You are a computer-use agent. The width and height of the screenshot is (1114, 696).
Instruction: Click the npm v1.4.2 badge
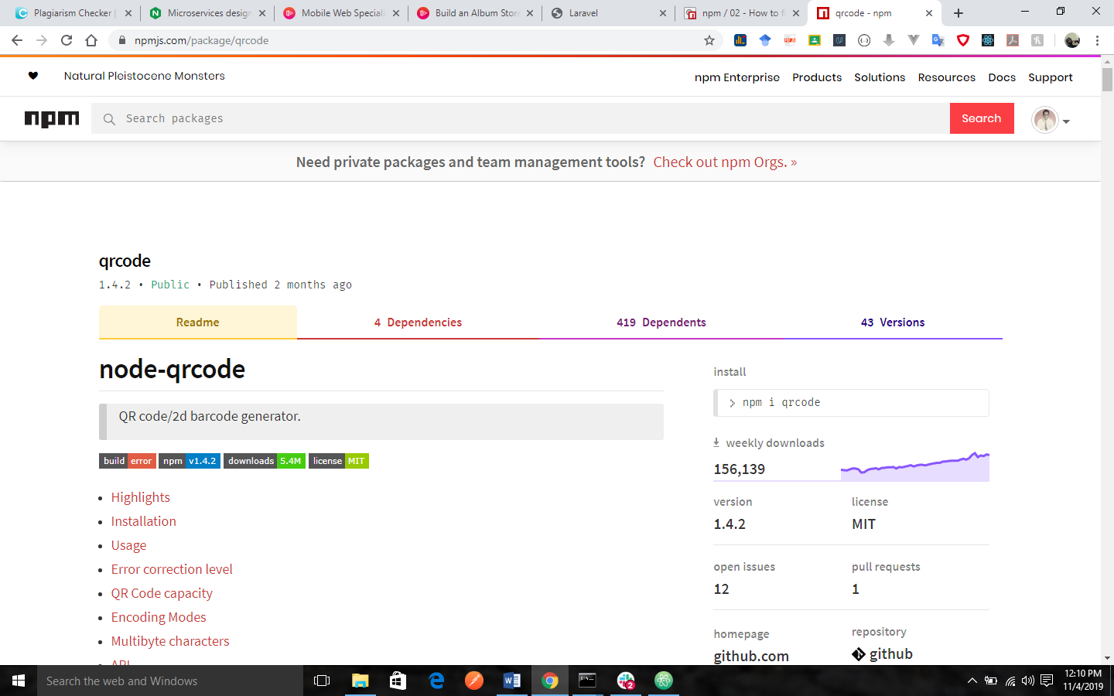(x=190, y=461)
